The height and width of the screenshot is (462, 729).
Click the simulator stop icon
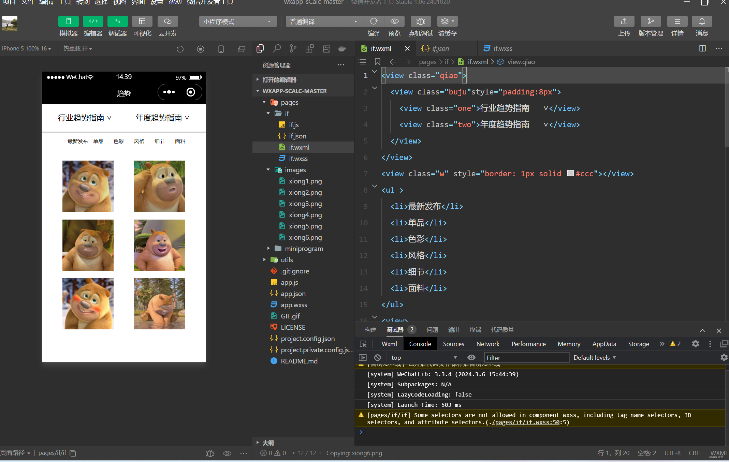point(201,49)
